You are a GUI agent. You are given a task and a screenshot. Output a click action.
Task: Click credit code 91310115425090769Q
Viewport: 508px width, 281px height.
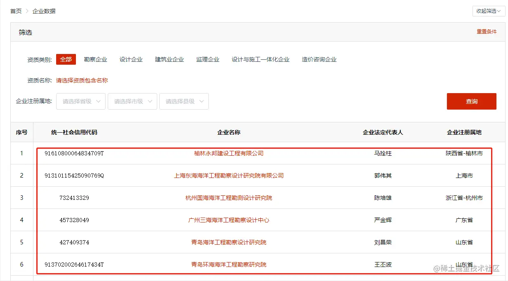(74, 176)
